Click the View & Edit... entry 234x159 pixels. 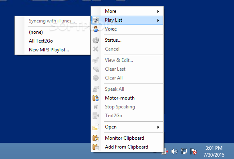click(x=127, y=60)
